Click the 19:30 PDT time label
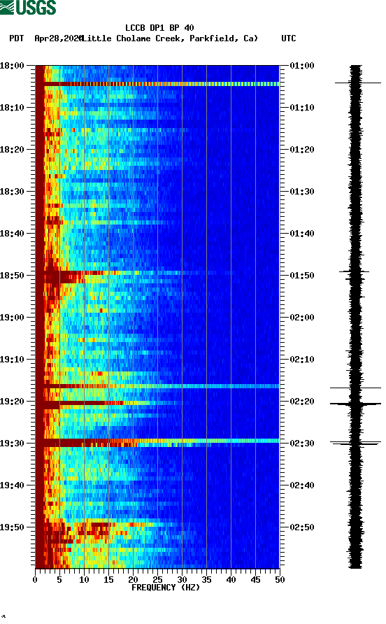386x624 pixels. [x=12, y=444]
